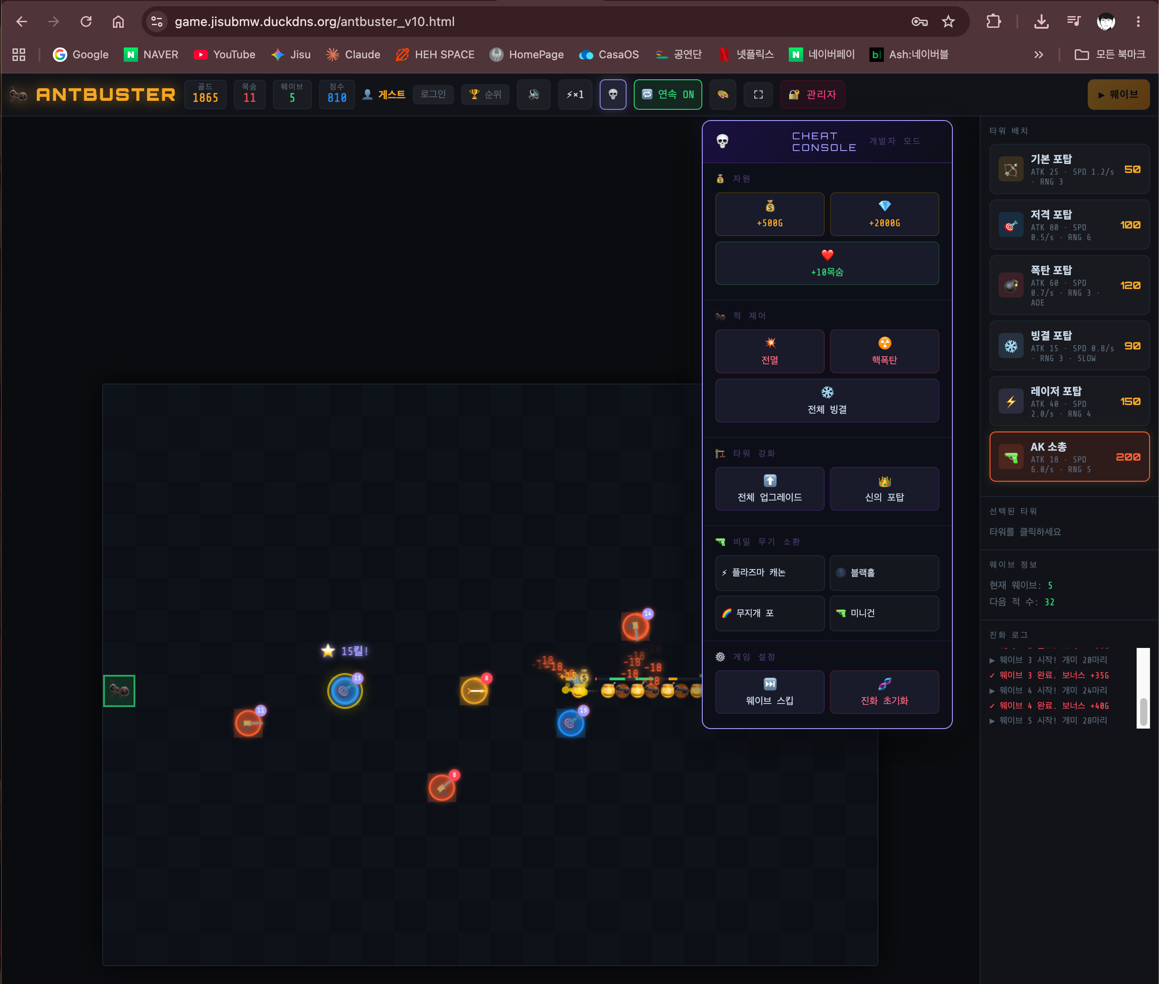1159x984 pixels.
Task: Open the 순위 trophy ranking
Action: coord(485,94)
